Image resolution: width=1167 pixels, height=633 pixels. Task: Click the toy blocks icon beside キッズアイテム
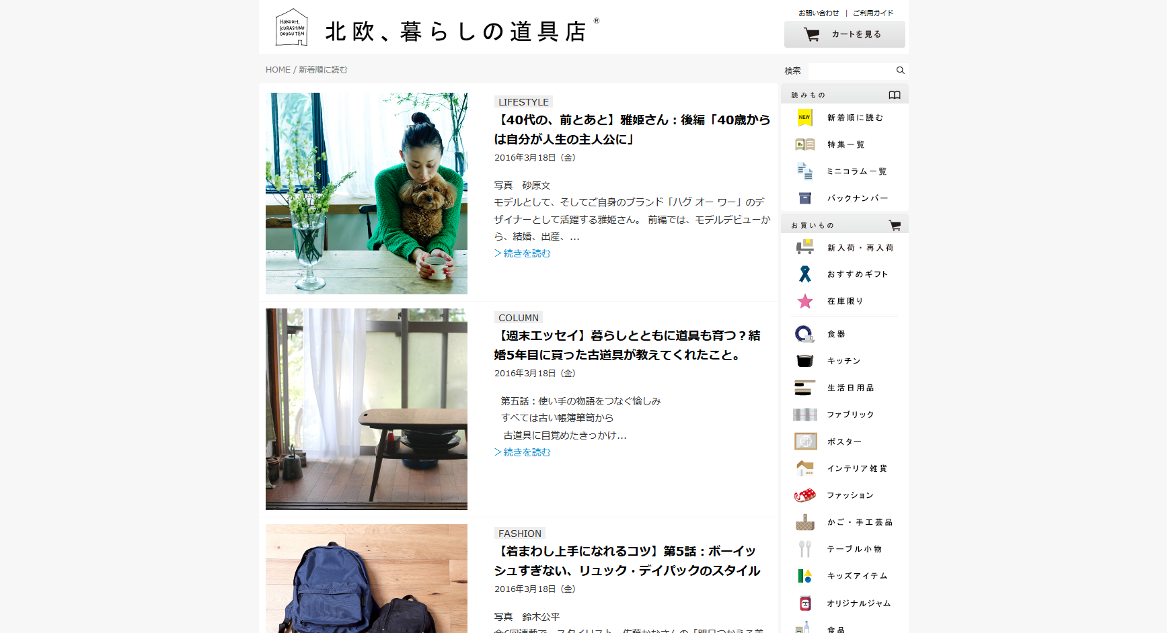pos(804,576)
